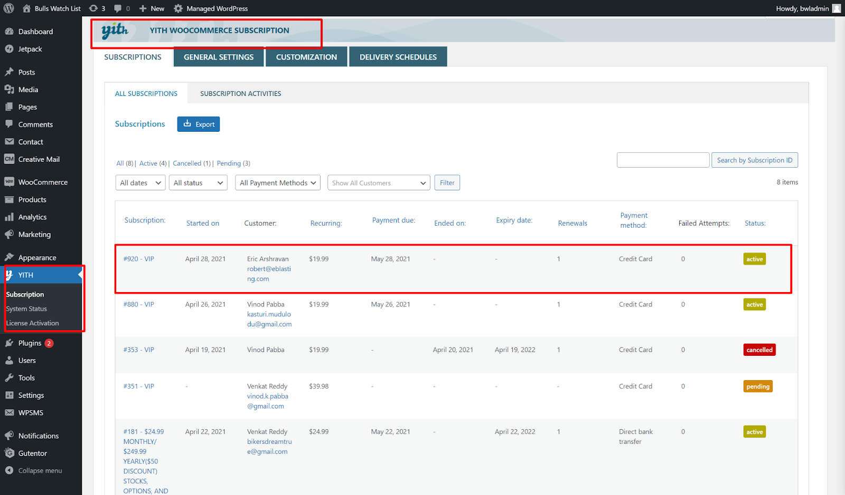The image size is (845, 495).
Task: Open Managed WordPress gear icon
Action: 179,8
